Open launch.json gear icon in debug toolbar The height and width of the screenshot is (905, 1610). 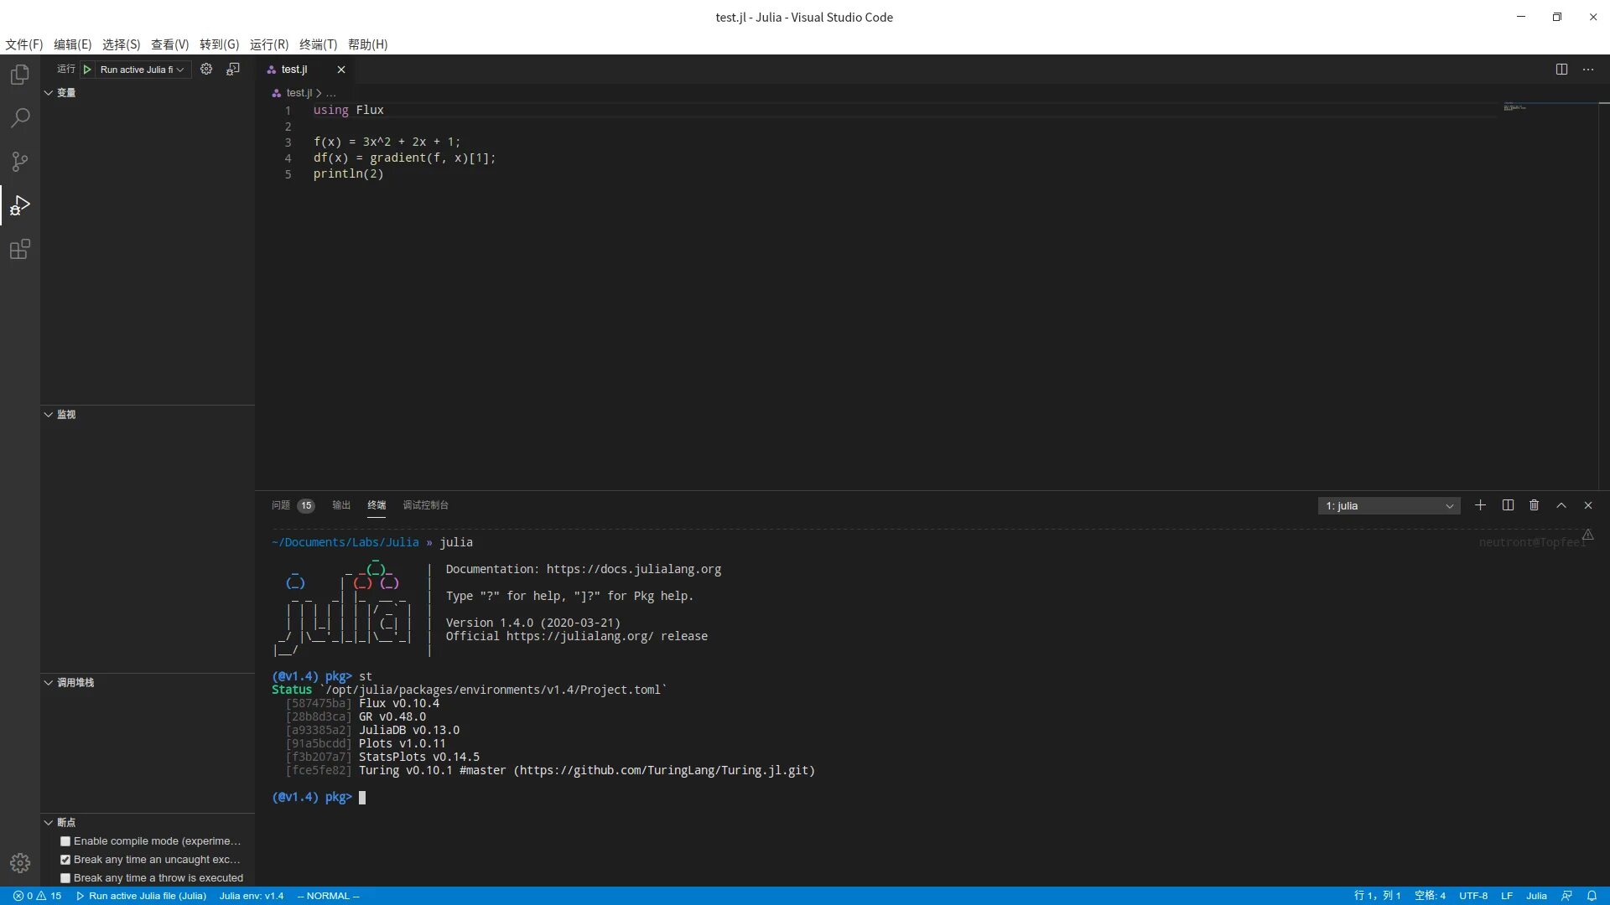point(206,70)
